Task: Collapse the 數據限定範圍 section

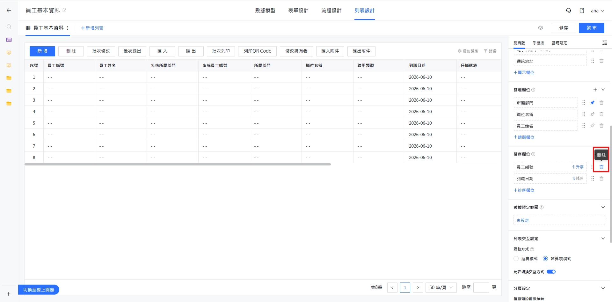Action: tap(603, 207)
